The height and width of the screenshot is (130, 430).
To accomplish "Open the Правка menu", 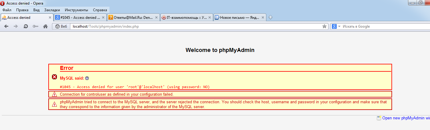I will (22, 10).
